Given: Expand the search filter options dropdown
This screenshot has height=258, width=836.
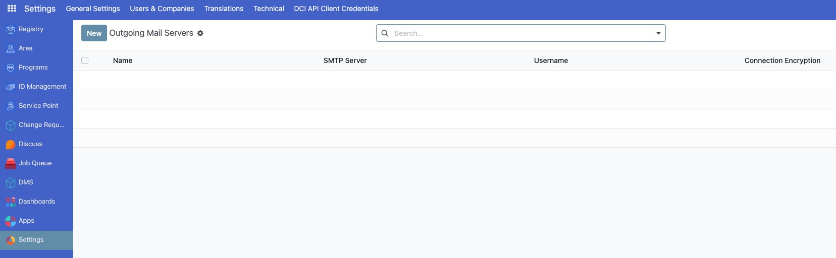Looking at the screenshot, I should coord(658,33).
